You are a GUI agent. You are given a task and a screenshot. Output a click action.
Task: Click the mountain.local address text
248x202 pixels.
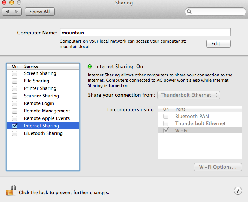click(x=74, y=46)
